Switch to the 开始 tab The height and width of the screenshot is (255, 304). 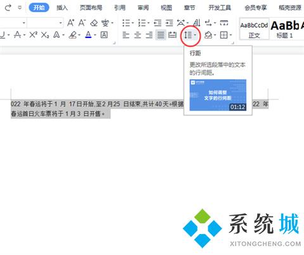tap(39, 8)
